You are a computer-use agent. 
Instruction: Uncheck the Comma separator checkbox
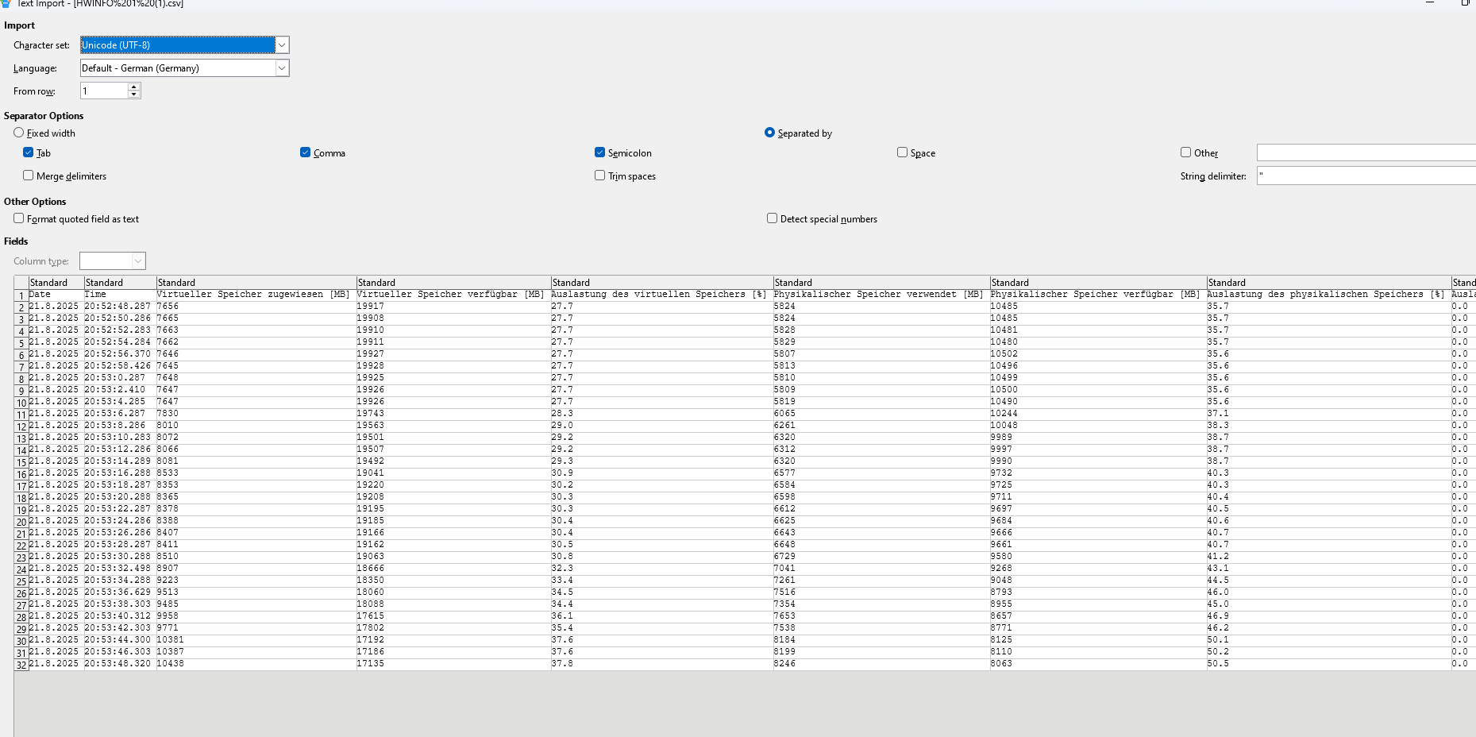305,152
